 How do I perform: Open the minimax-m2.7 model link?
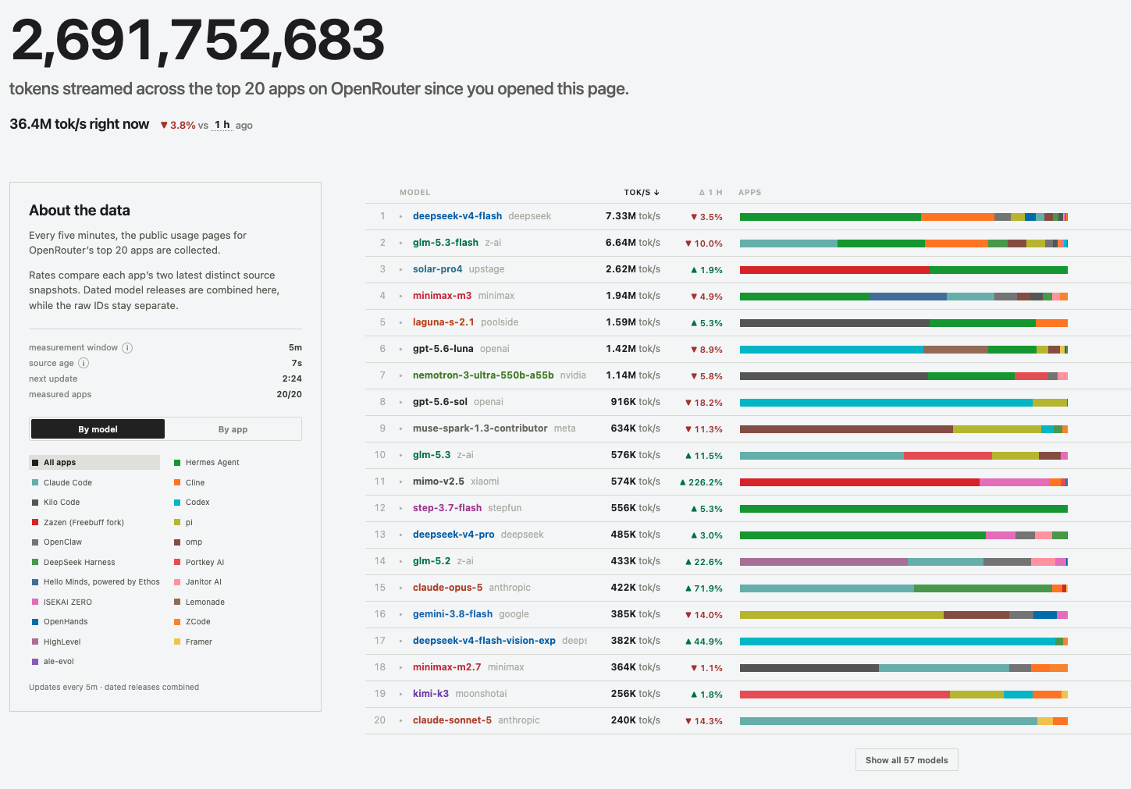447,667
